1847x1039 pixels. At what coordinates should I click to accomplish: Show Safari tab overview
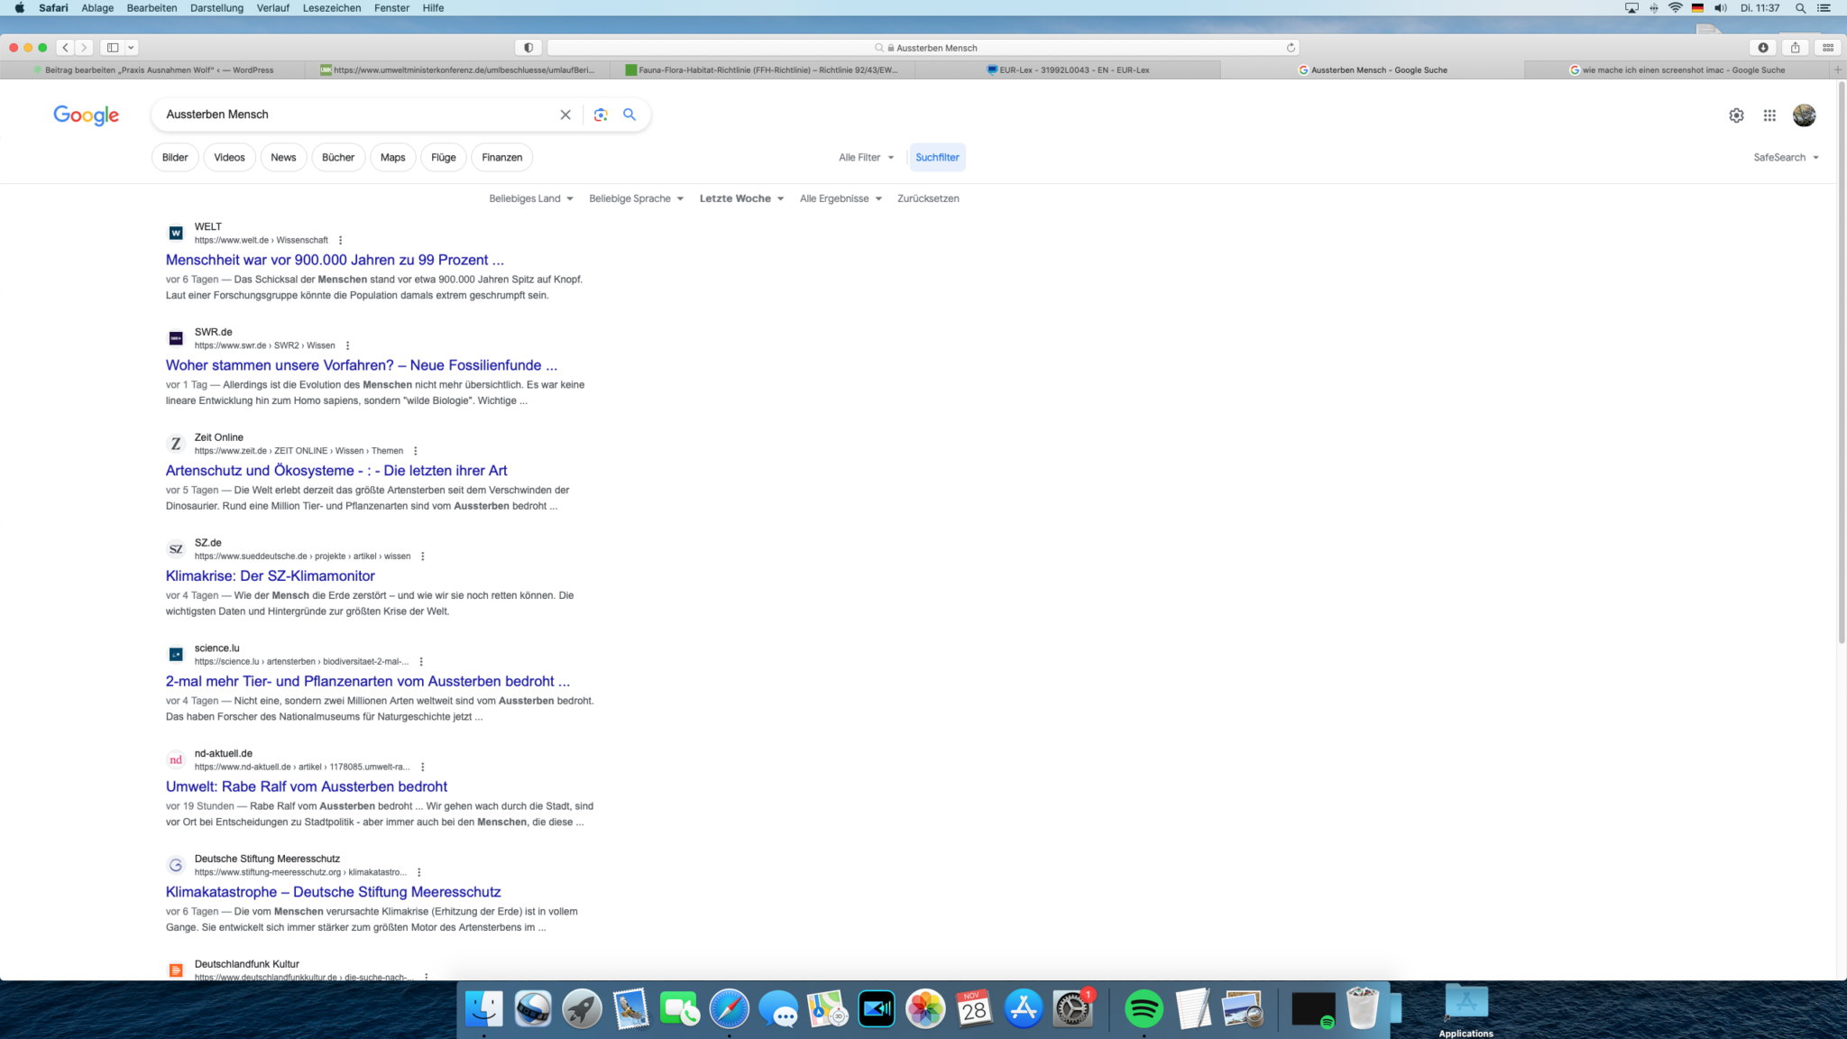click(1828, 48)
